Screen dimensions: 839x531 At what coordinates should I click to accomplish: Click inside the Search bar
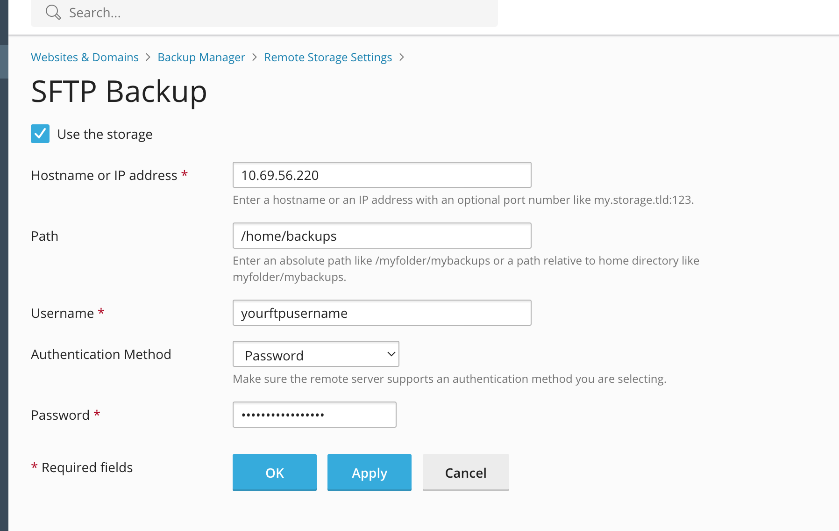[187, 13]
